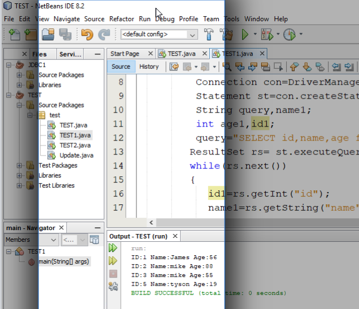The image size is (359, 309).
Task: Select Update.java in the project tree
Action: tap(76, 155)
